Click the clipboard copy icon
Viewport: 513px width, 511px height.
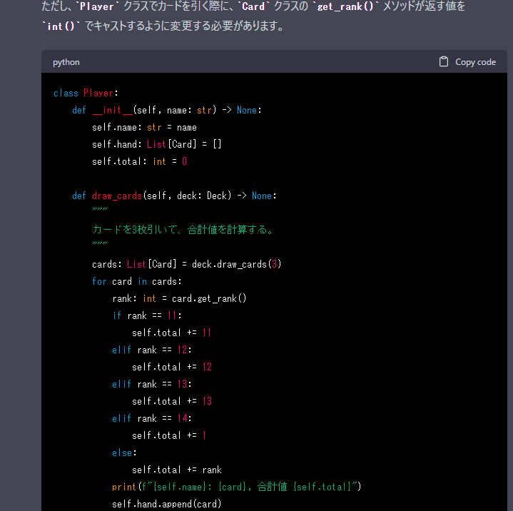(443, 61)
